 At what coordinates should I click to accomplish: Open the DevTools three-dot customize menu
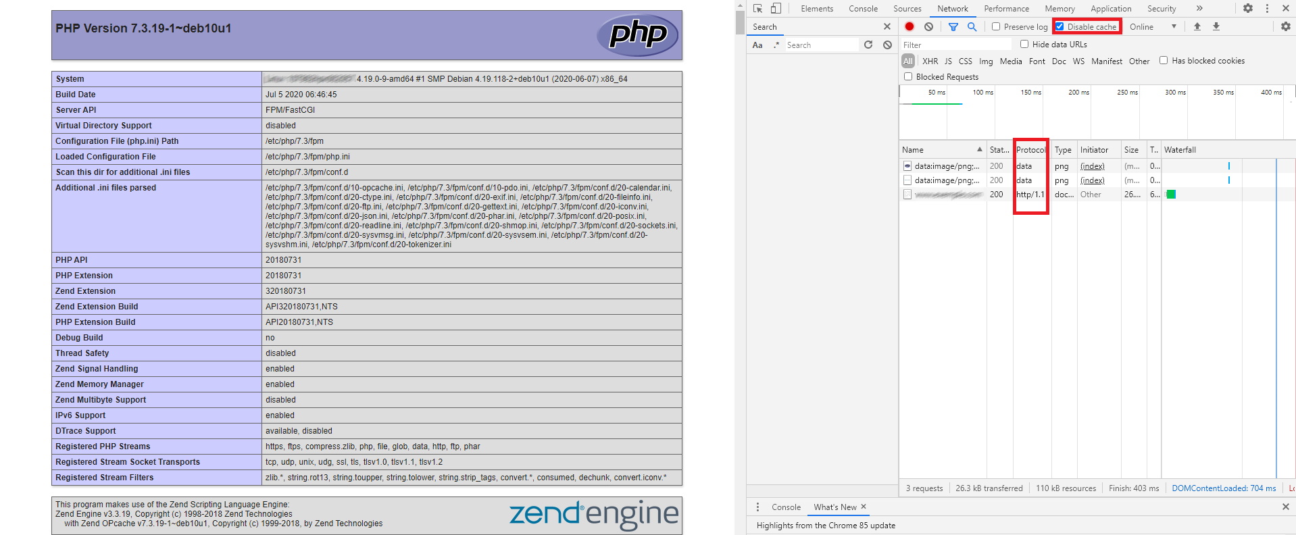click(x=1267, y=9)
